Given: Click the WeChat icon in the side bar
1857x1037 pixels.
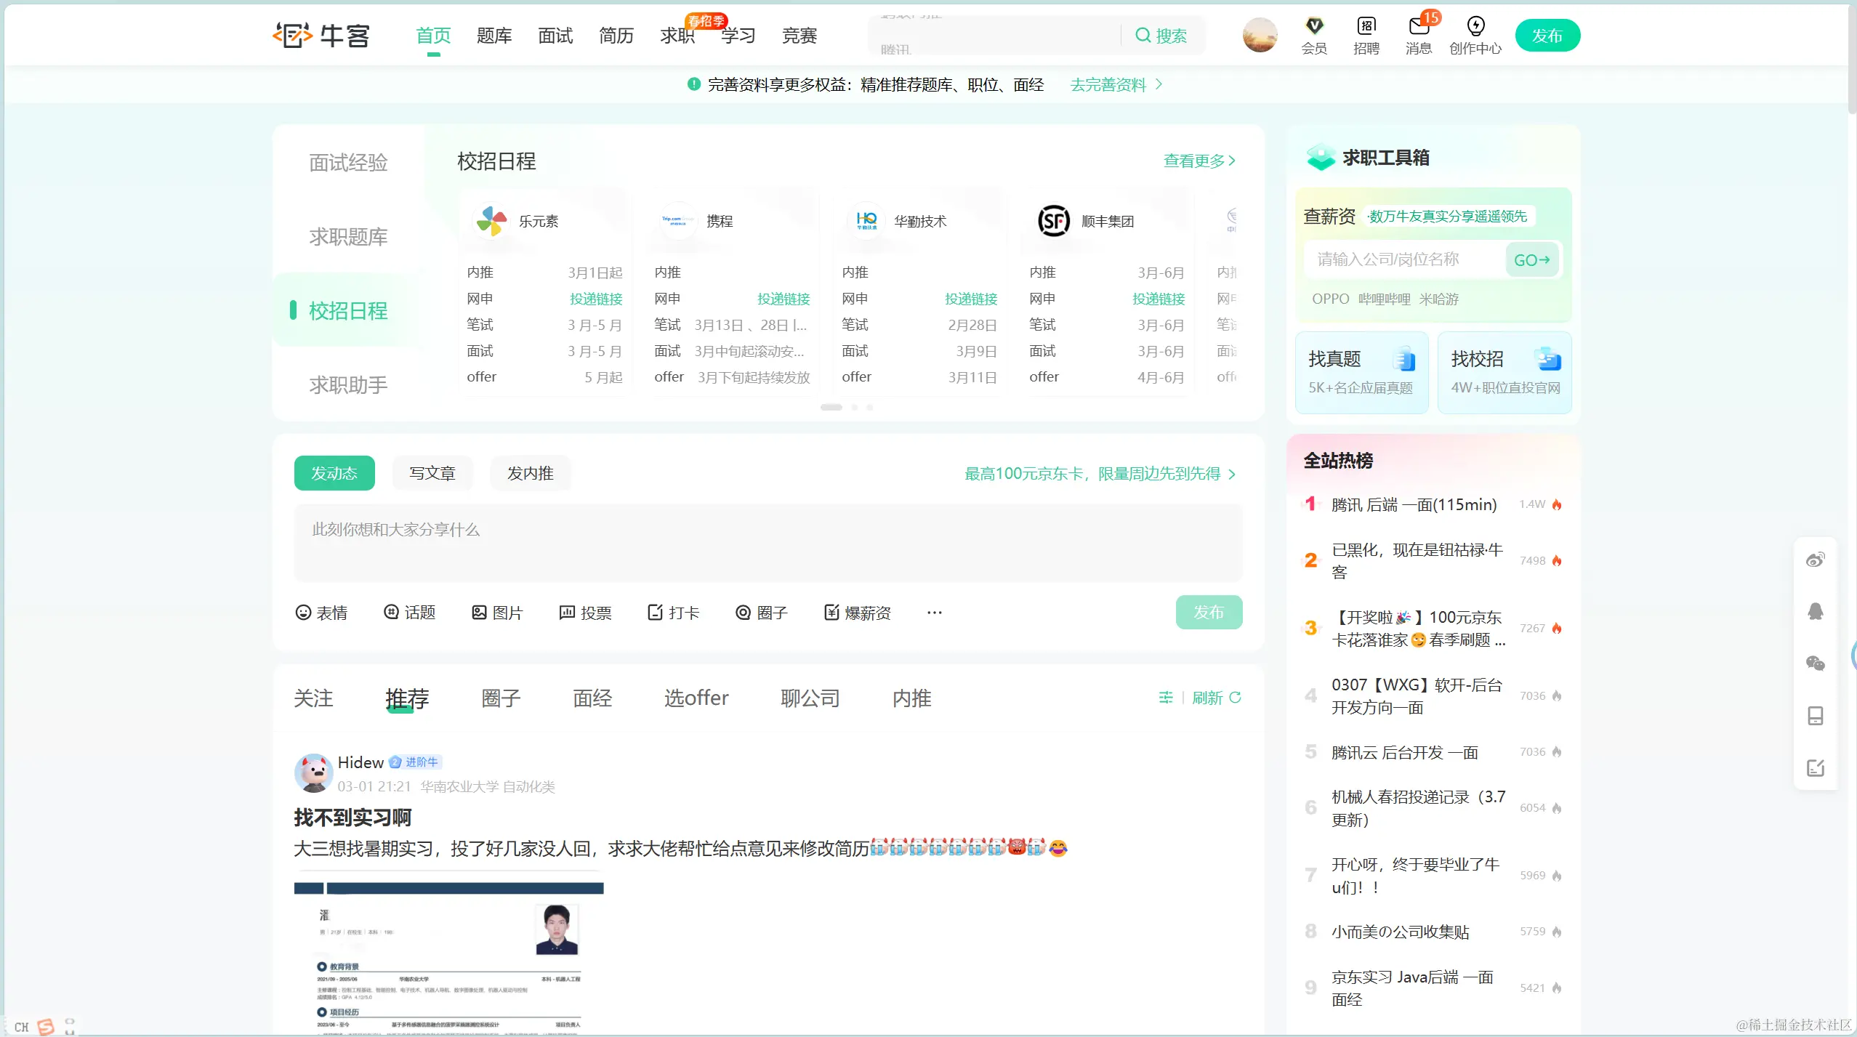Looking at the screenshot, I should (x=1815, y=663).
